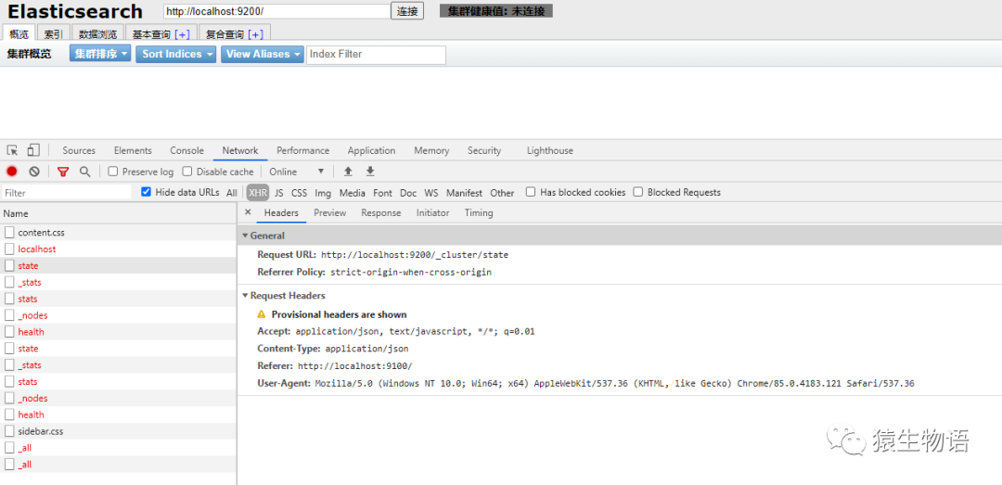The image size is (1002, 485).
Task: Filter requests by Font type
Action: [x=383, y=192]
